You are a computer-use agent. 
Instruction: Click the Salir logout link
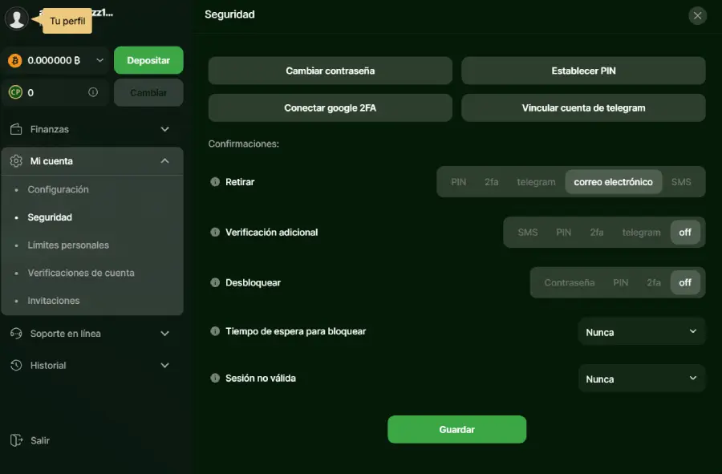coord(40,440)
